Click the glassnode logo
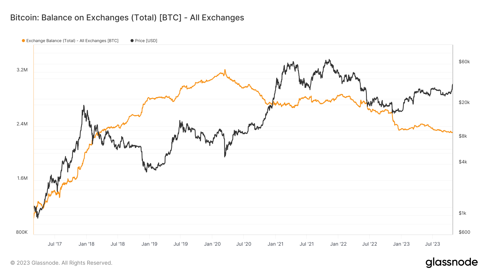Screen dimensions: 488x275 [x=451, y=263]
